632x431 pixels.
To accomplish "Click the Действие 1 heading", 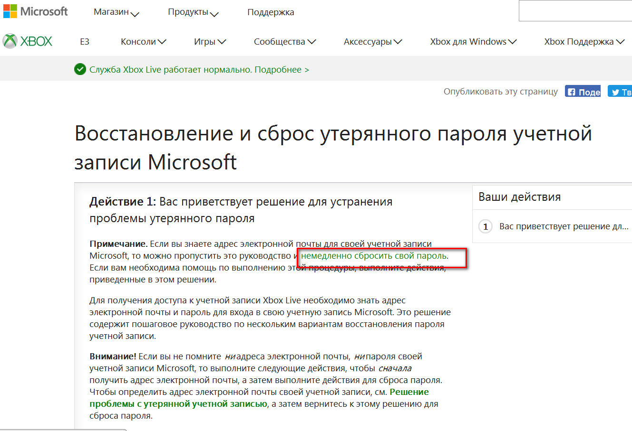I will 241,210.
